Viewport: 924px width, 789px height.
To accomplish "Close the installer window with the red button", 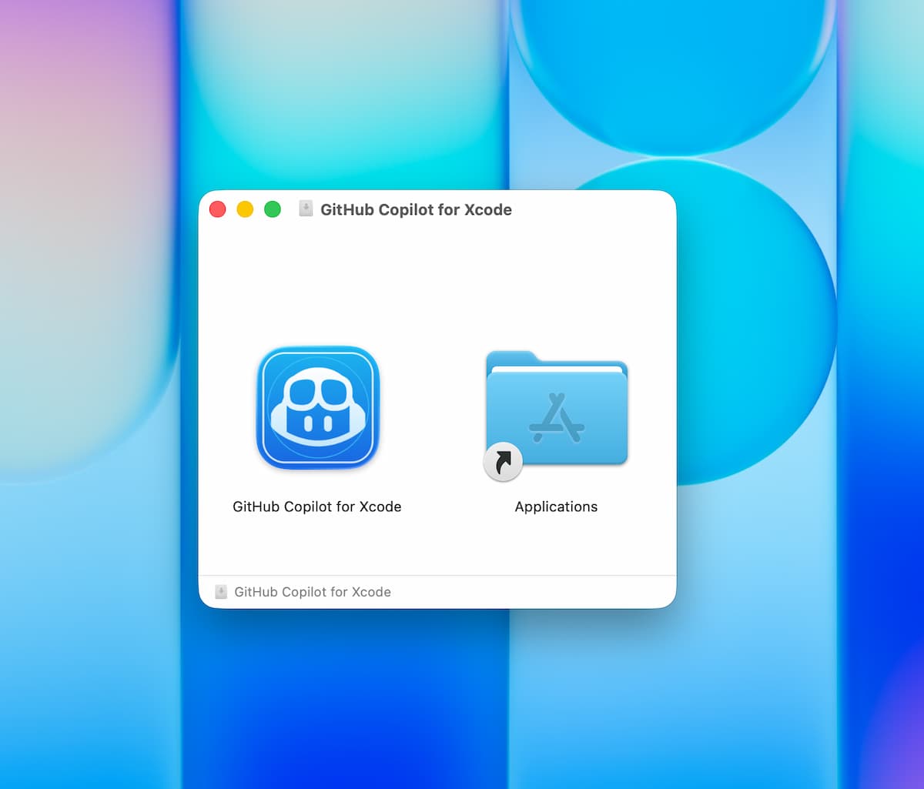I will click(218, 209).
